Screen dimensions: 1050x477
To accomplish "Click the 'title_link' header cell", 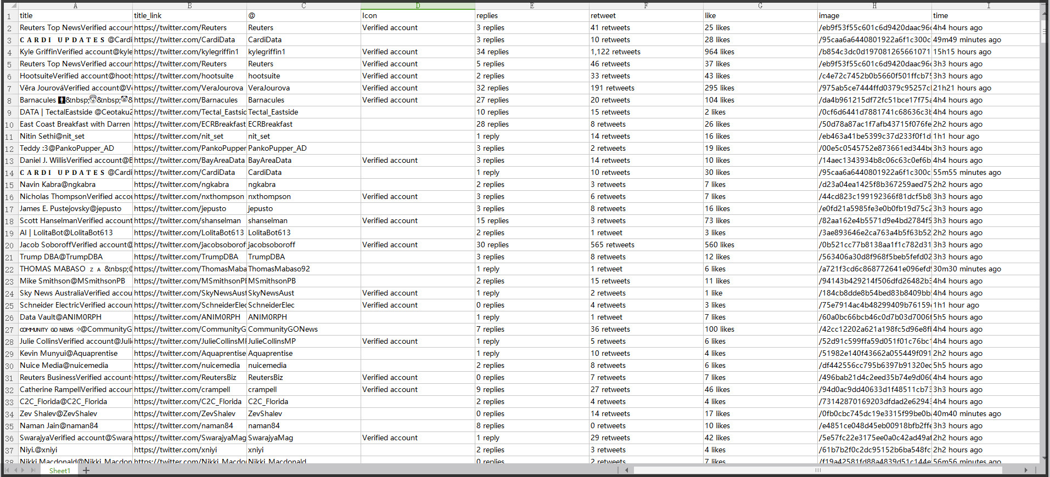I will [189, 15].
